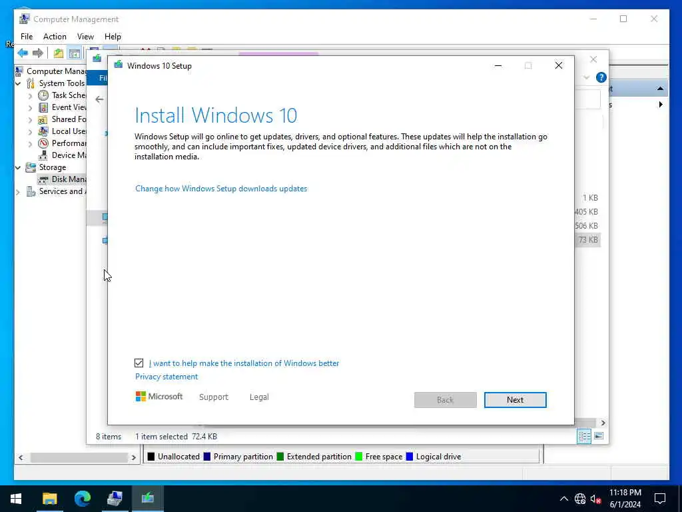
Task: Click the 73 KB file size cell
Action: [x=588, y=240]
